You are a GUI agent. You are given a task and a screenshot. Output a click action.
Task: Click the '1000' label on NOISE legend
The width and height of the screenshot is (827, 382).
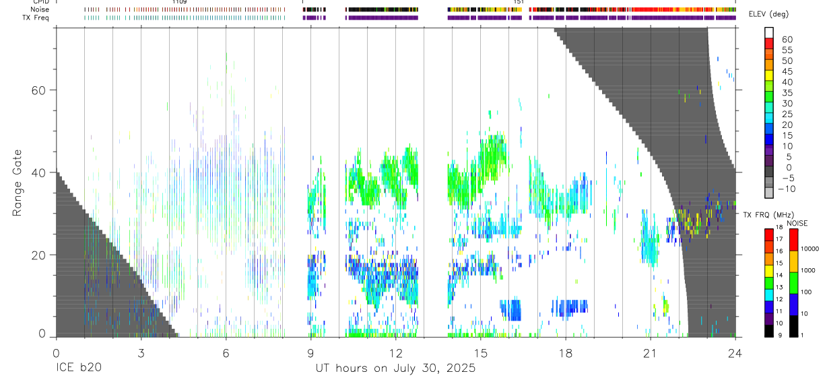click(x=808, y=270)
